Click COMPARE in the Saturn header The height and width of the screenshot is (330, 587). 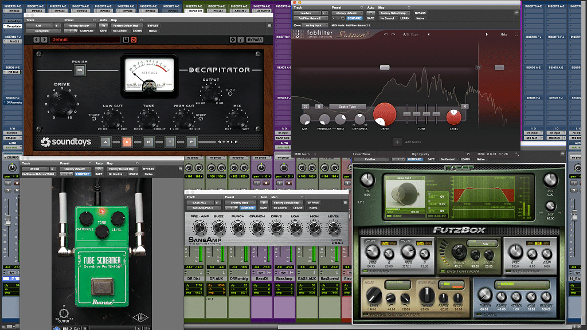[354, 18]
